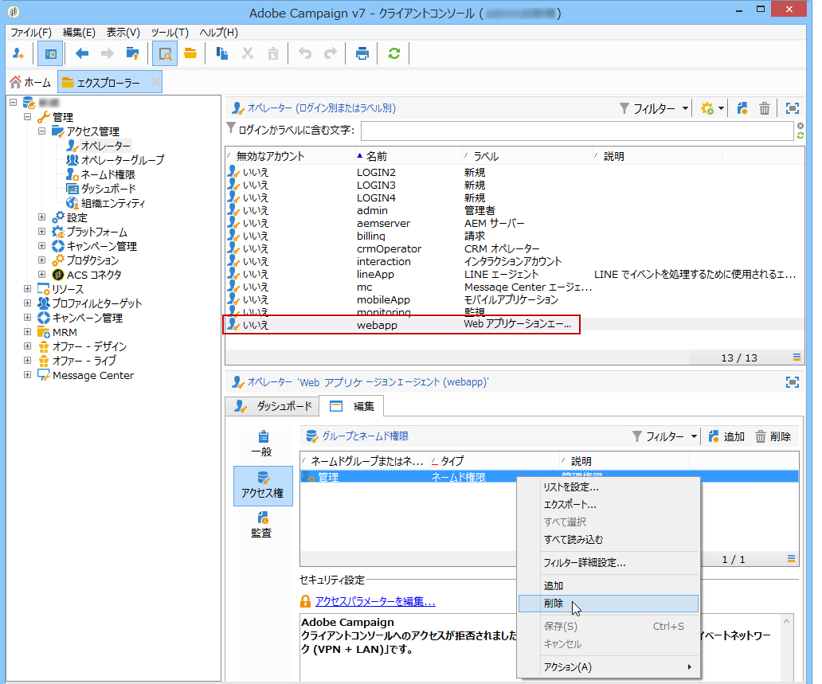The height and width of the screenshot is (684, 822).
Task: Sort by the ラベル column header
Action: click(x=526, y=156)
